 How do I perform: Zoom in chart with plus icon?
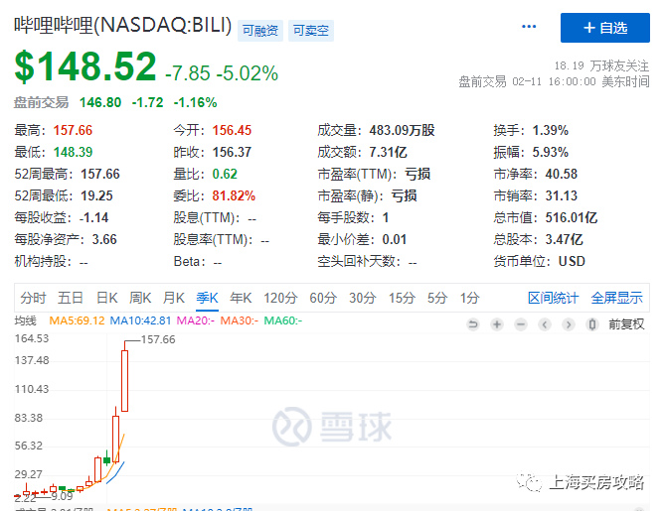pos(497,324)
